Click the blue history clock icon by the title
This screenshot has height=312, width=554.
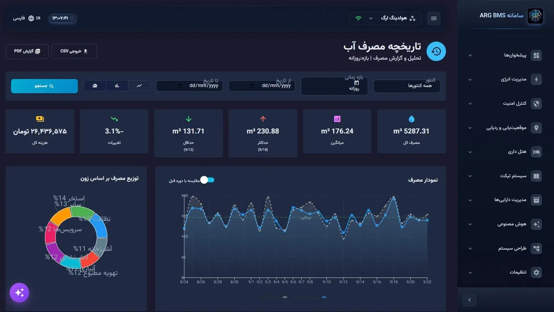[x=436, y=51]
